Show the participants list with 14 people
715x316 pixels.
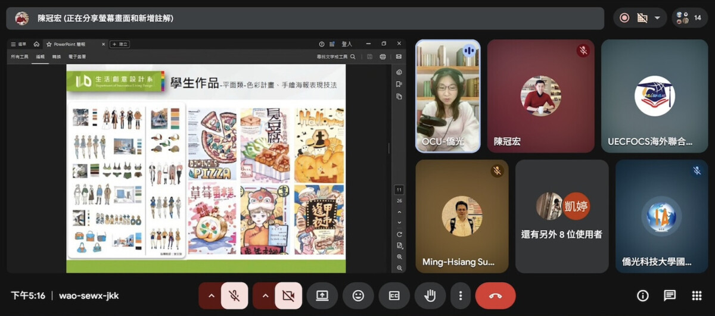690,18
